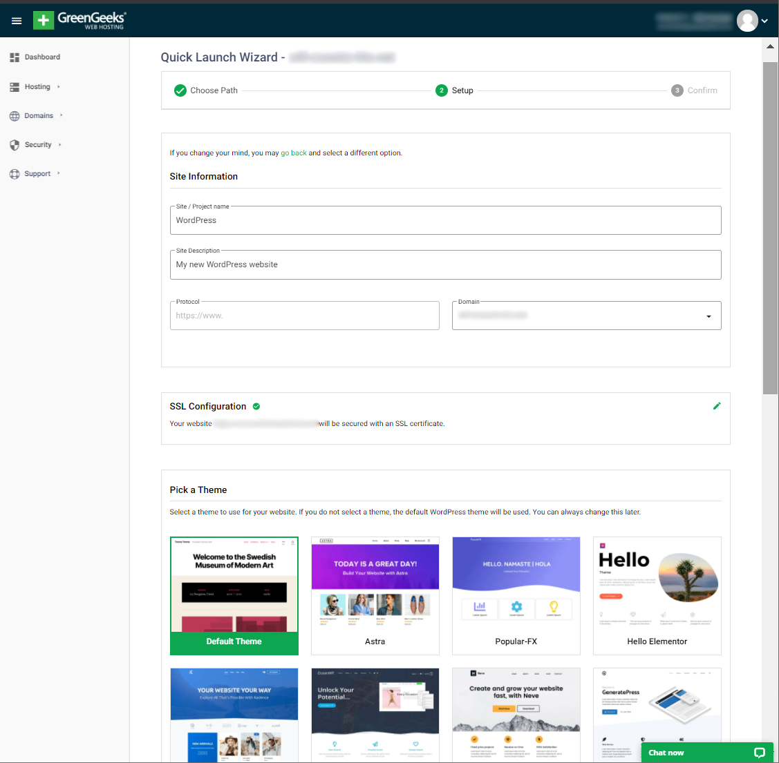Screen dimensions: 779x763
Task: Open Chat now support button
Action: coord(707,753)
